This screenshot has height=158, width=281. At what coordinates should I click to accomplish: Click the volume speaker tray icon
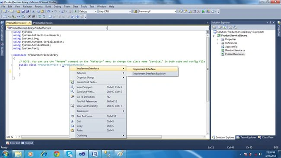click(x=260, y=154)
